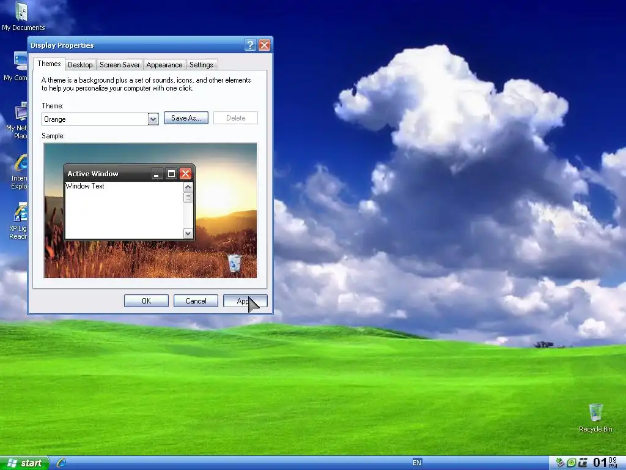Click the orange sunset theme preview image
This screenshot has height=470, width=626.
pos(150,211)
